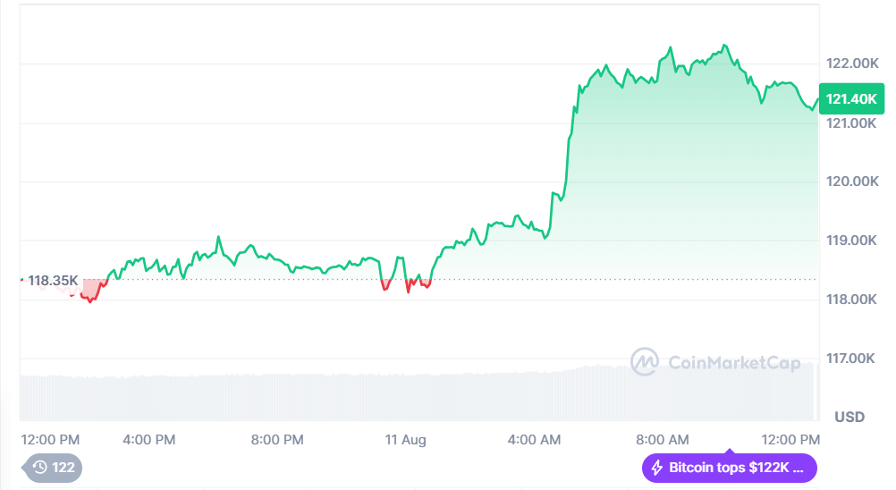This screenshot has width=896, height=490.
Task: Click the rightmost 12:00 PM time label
Action: pyautogui.click(x=790, y=440)
